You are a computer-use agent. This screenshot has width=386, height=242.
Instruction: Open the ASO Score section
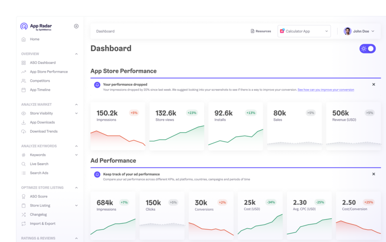pyautogui.click(x=39, y=196)
